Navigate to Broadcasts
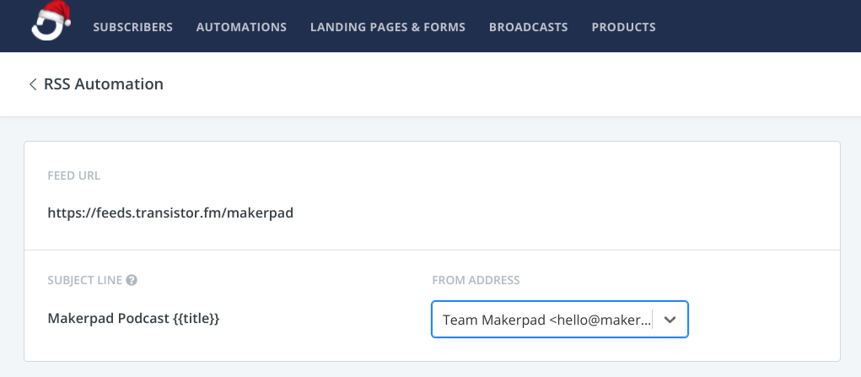 click(x=528, y=27)
